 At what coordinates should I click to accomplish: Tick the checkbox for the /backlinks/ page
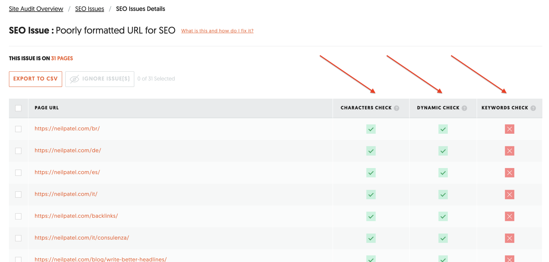click(x=19, y=216)
